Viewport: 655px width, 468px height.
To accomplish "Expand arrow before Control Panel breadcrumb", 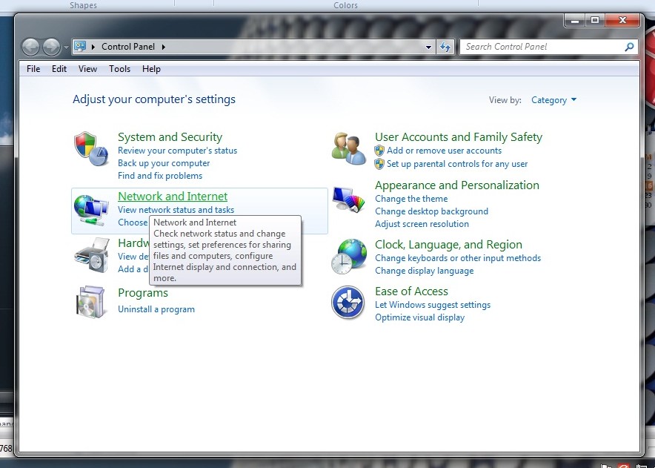I will point(93,47).
